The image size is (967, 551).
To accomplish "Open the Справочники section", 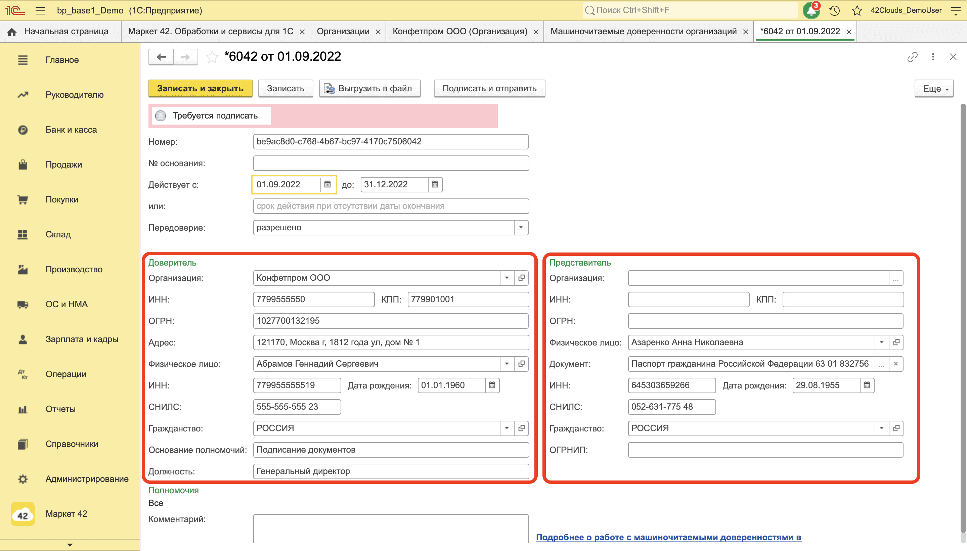I will (70, 444).
